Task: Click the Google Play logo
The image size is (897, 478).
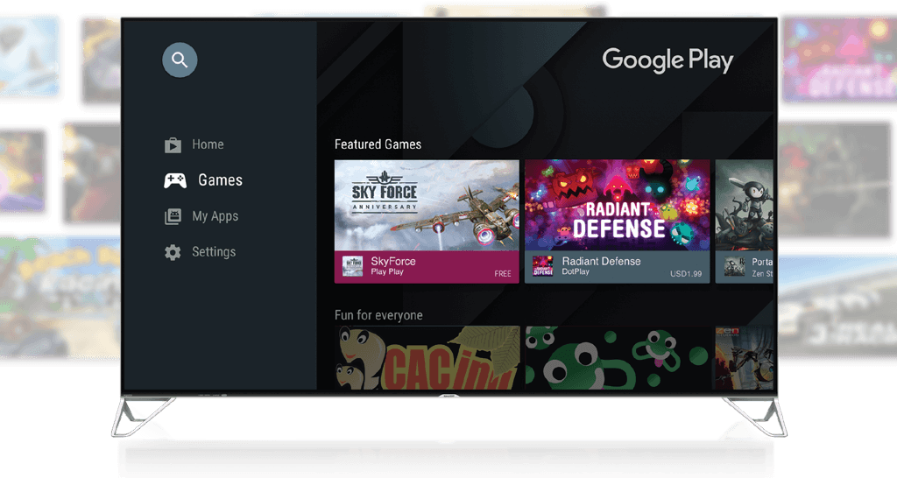Action: [667, 60]
